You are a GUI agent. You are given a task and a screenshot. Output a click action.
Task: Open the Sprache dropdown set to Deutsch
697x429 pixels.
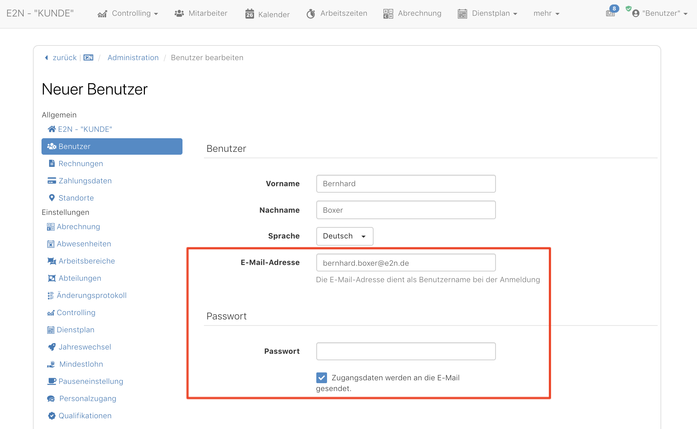345,236
